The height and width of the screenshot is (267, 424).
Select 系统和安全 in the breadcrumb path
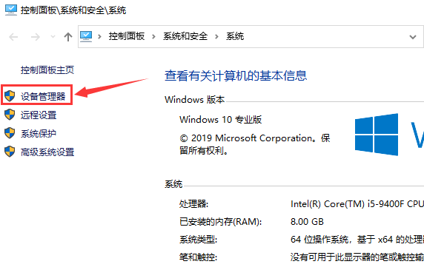(x=185, y=36)
